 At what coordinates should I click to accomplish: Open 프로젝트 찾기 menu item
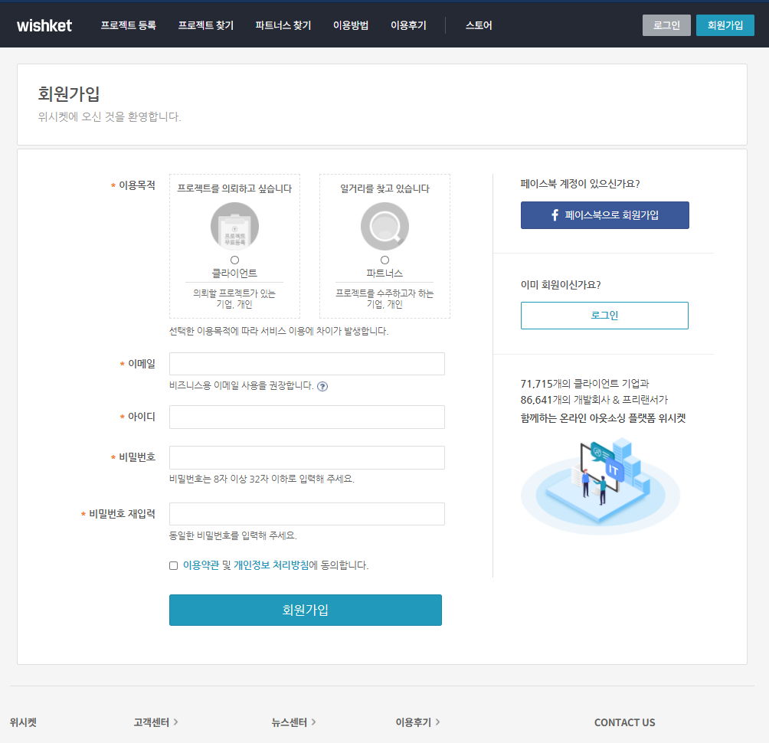(206, 25)
